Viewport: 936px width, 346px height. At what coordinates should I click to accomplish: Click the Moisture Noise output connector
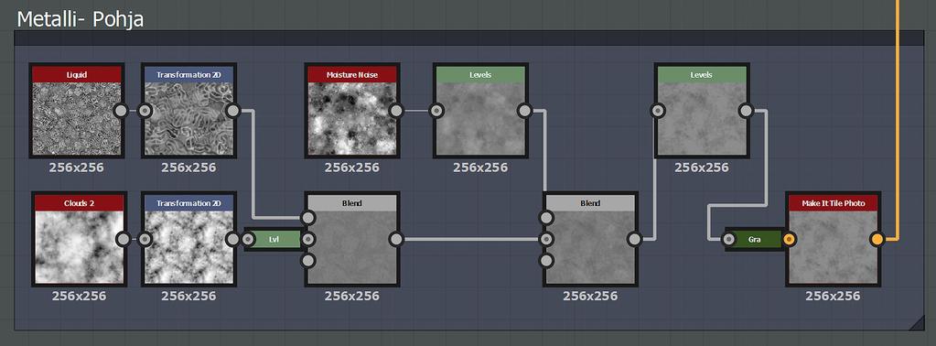tap(396, 111)
